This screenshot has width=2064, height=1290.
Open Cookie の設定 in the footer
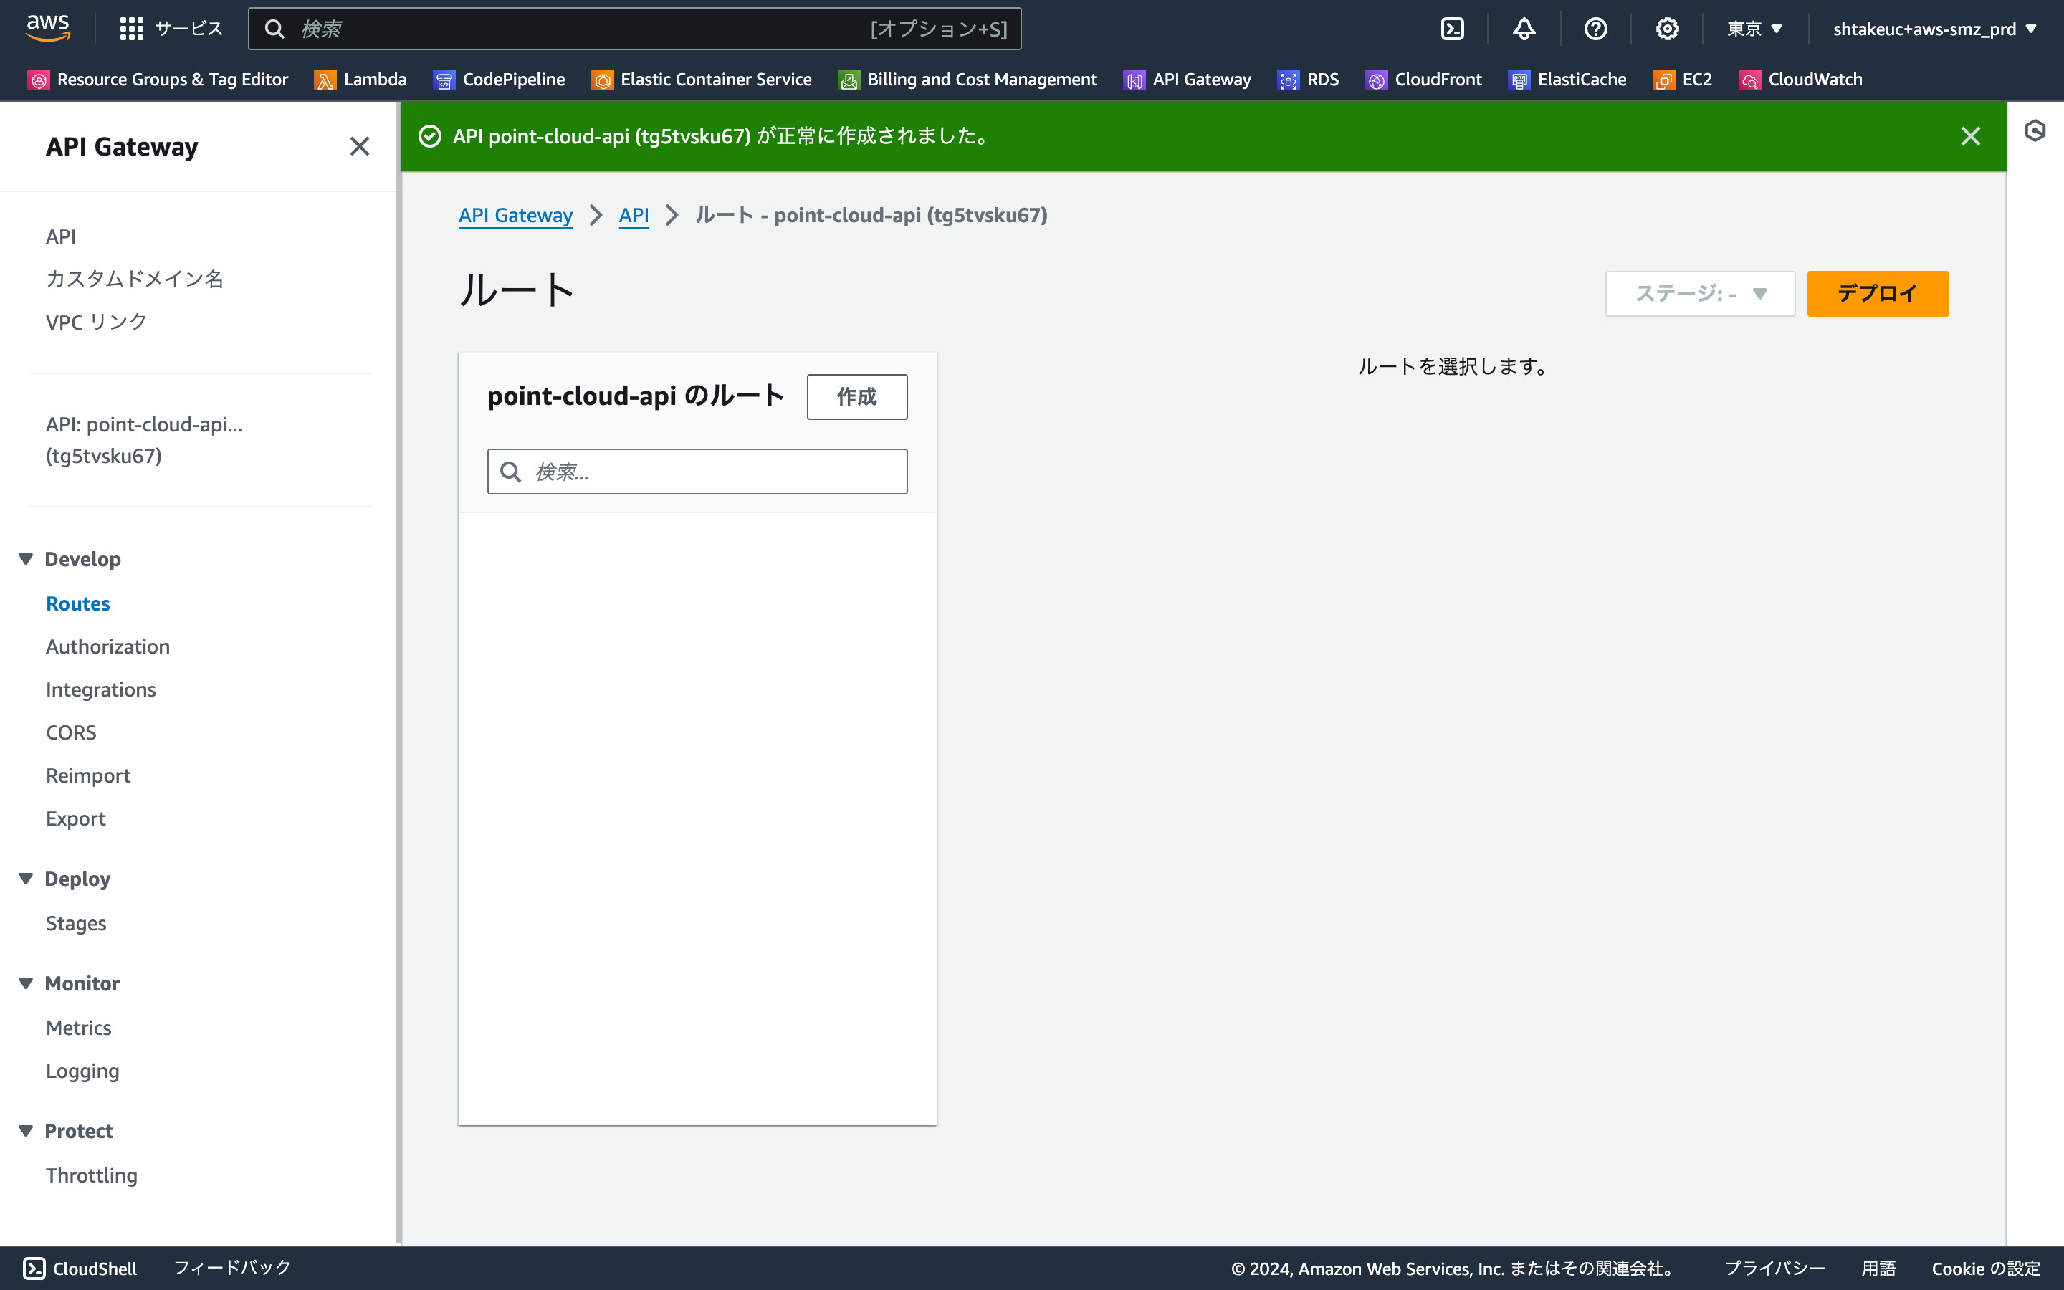[x=1986, y=1268]
